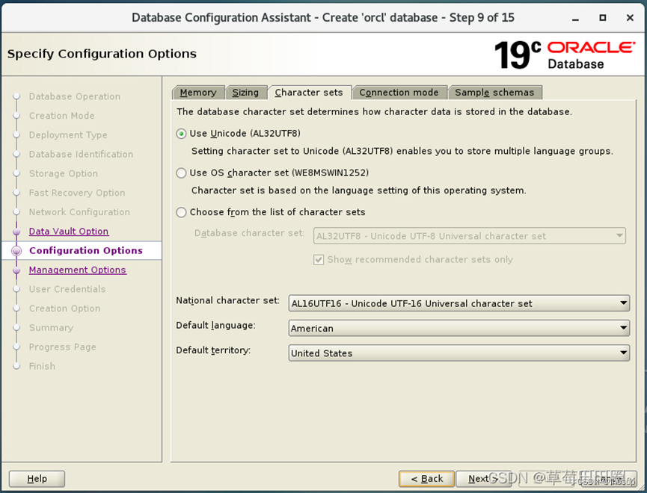
Task: Click the Oracle 19c Database logo
Action: click(564, 55)
